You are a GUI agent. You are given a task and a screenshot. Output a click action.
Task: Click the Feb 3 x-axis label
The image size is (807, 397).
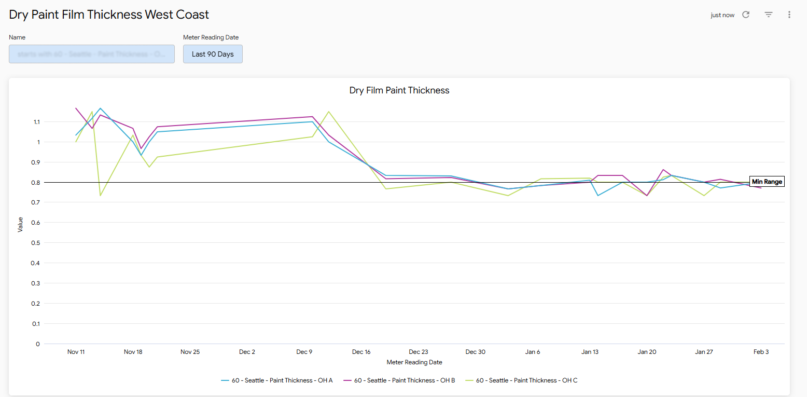tap(761, 352)
